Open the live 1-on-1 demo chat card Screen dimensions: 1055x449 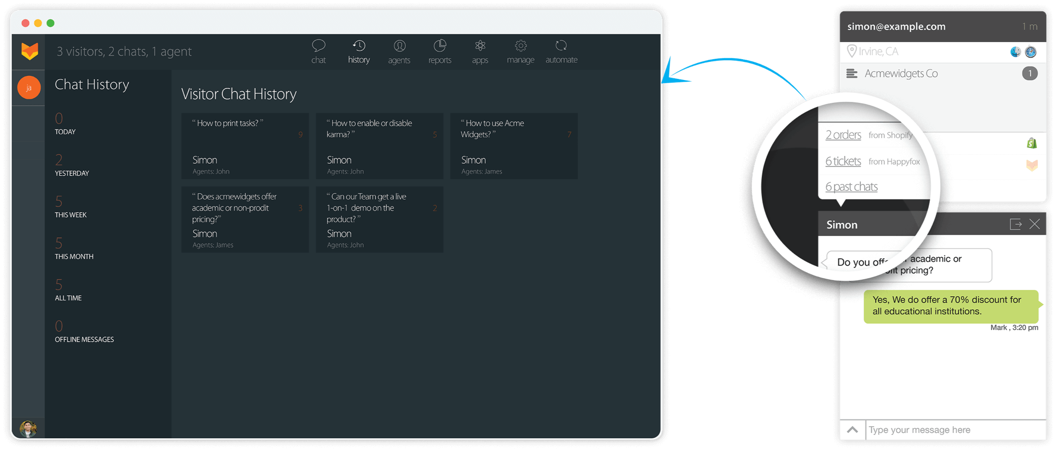[x=379, y=219]
